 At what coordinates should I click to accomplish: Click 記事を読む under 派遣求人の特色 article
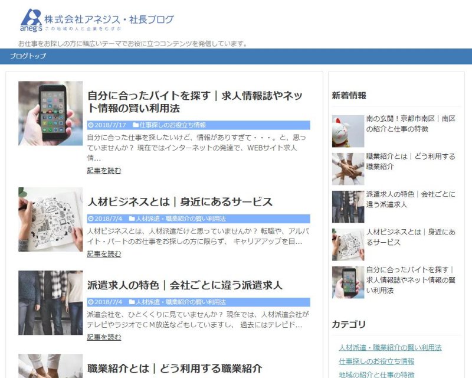click(104, 337)
